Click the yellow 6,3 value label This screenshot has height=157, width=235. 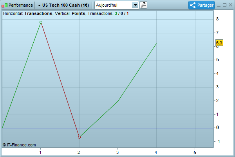pos(219,43)
